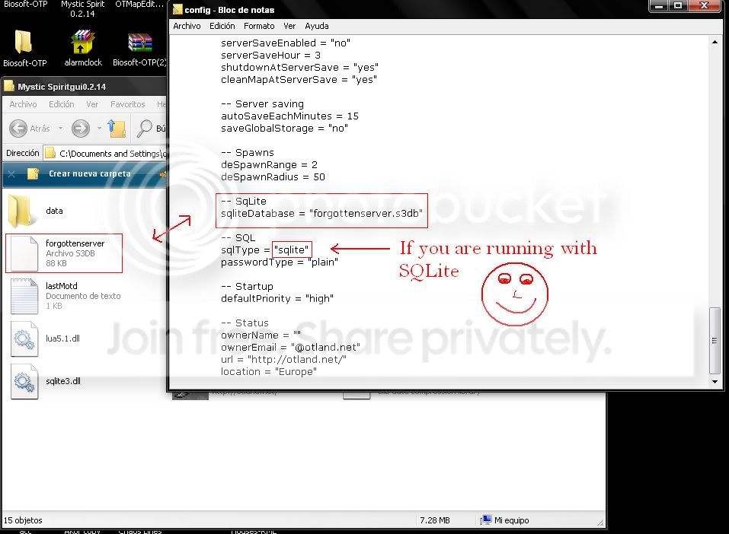Select the lastMotd text document icon

(24, 296)
